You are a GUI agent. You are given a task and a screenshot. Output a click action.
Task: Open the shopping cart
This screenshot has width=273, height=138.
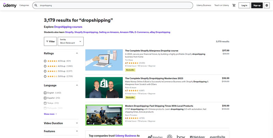[x=234, y=5]
